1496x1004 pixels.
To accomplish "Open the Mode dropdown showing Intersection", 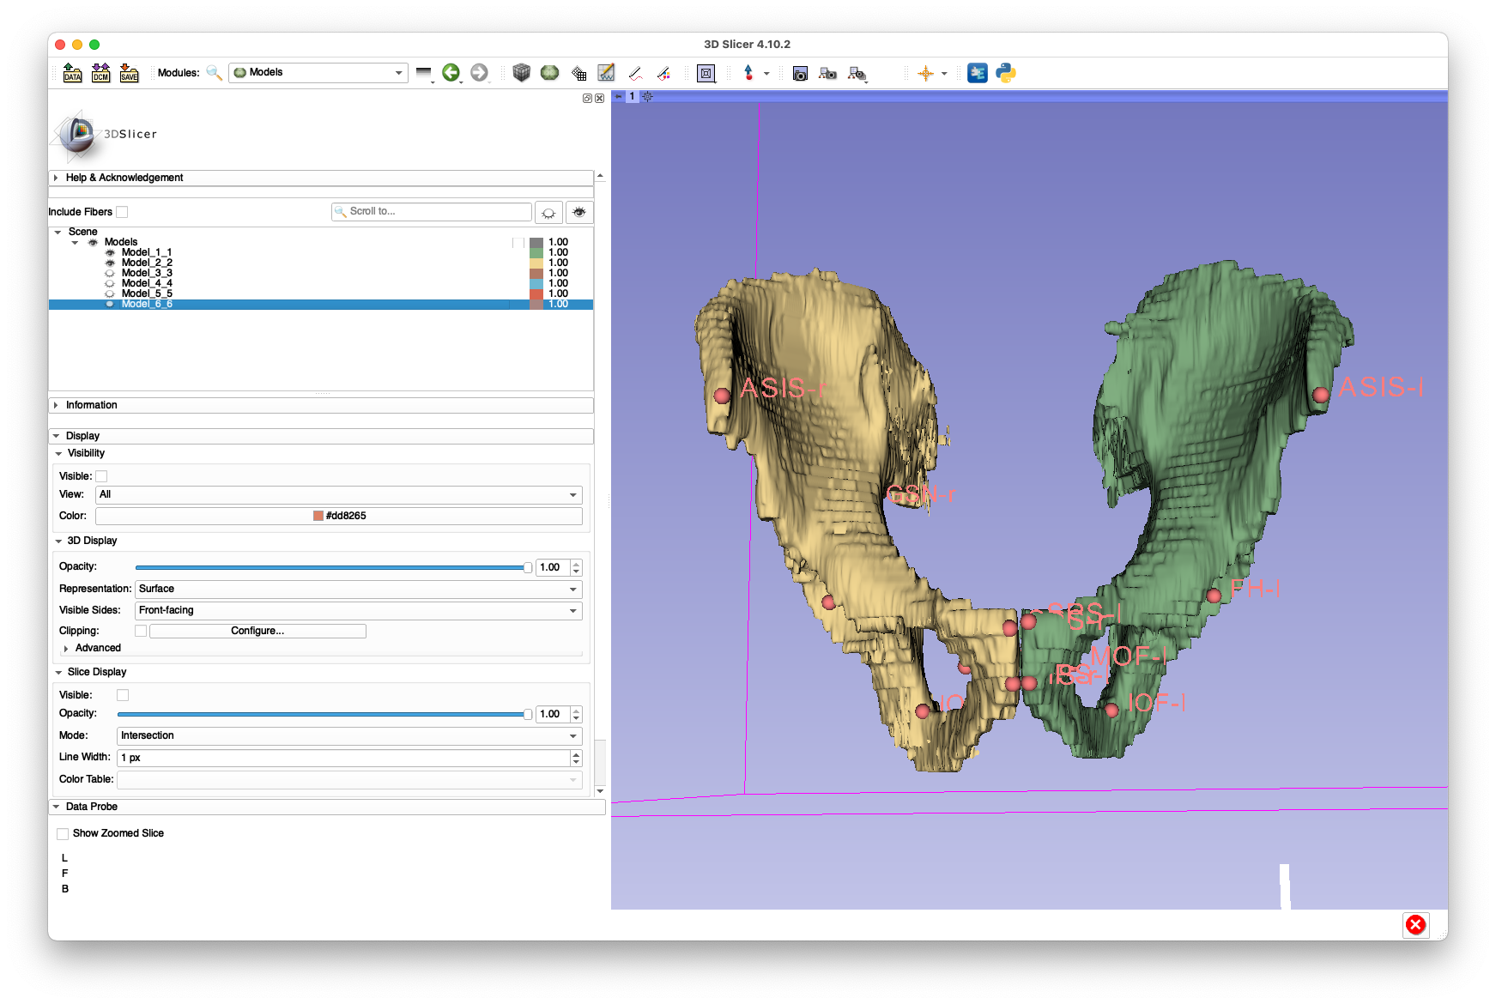I will click(349, 736).
